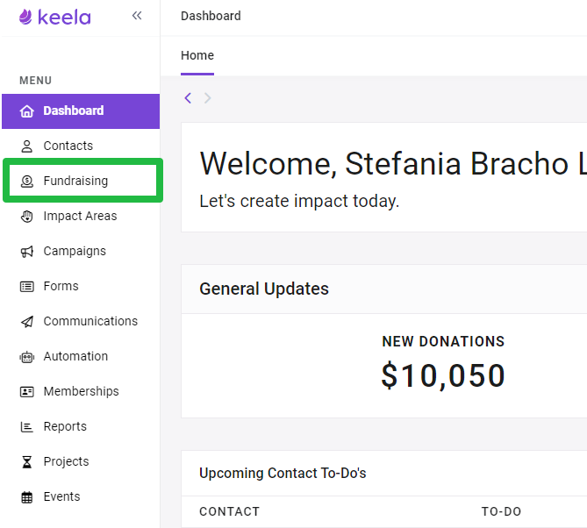587x528 pixels.
Task: Switch to the Home tab
Action: tap(197, 55)
